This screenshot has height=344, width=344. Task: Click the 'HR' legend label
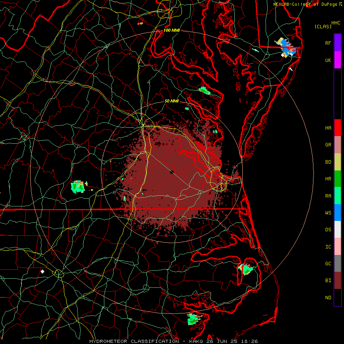click(x=328, y=179)
